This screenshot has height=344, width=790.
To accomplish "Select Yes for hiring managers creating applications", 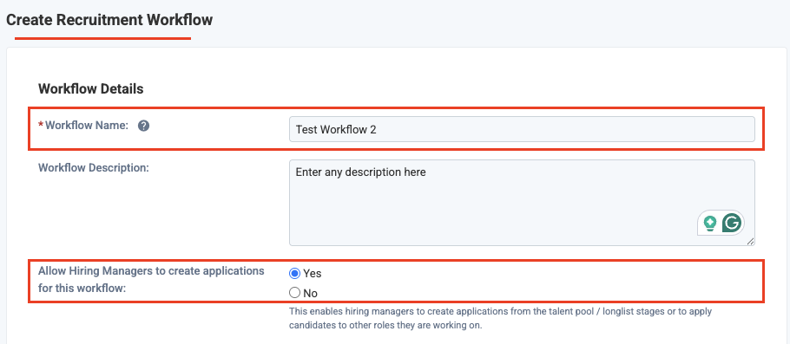I will [295, 273].
